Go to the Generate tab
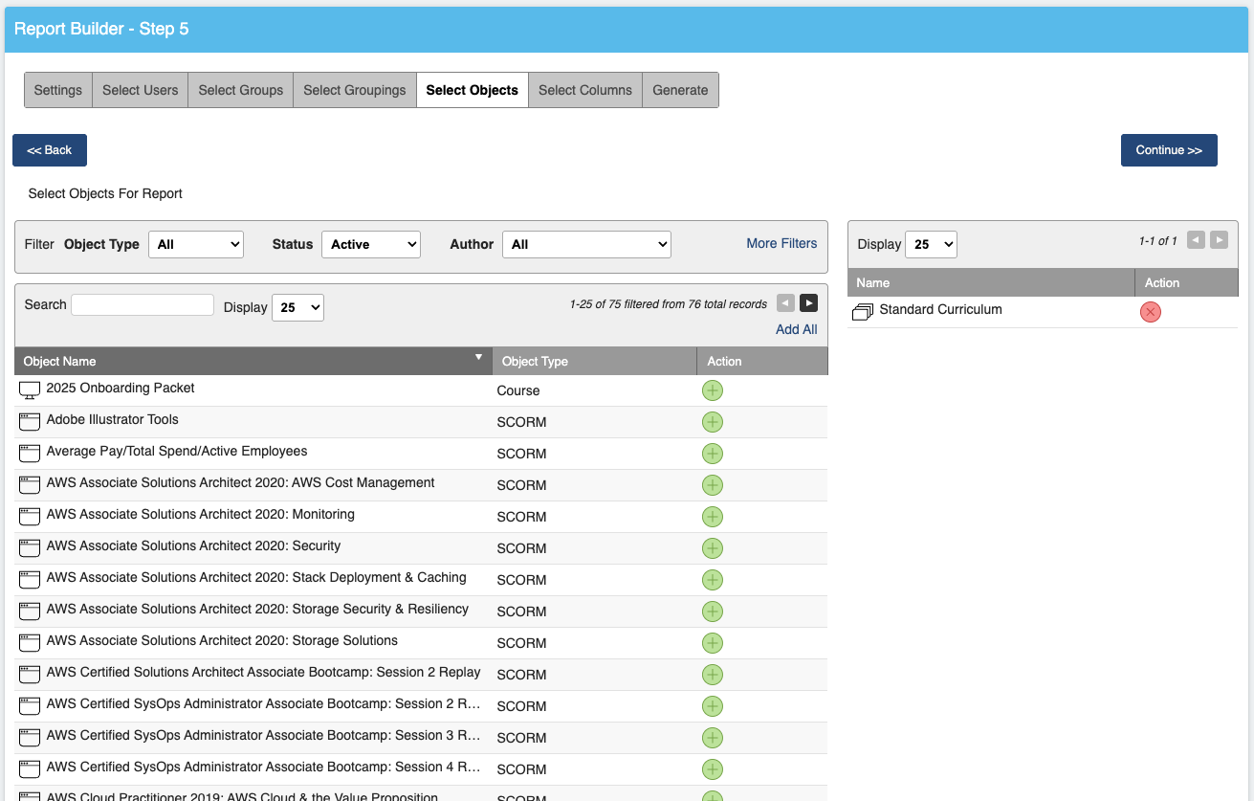The width and height of the screenshot is (1254, 801). click(x=680, y=90)
